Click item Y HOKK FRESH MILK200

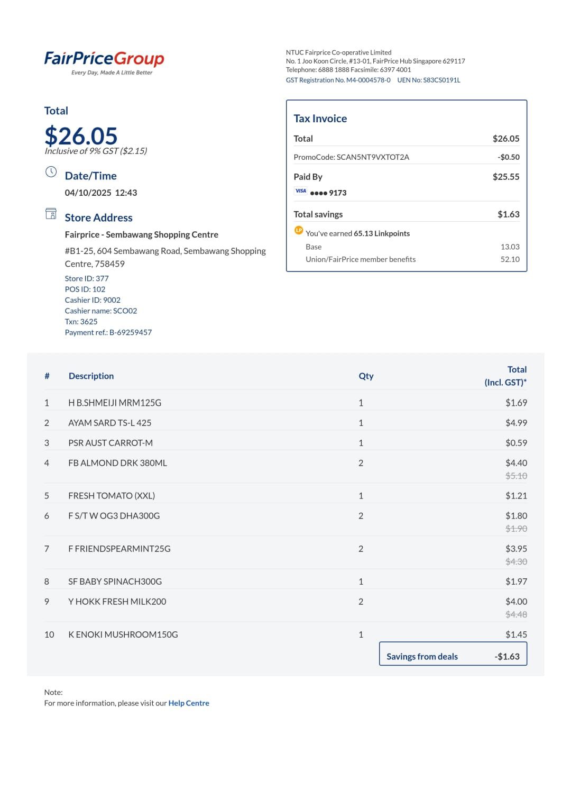117,602
